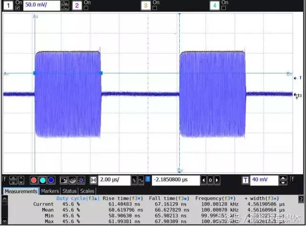Enable channel 2 On checkbox
The height and width of the screenshot is (226, 306).
point(86,8)
